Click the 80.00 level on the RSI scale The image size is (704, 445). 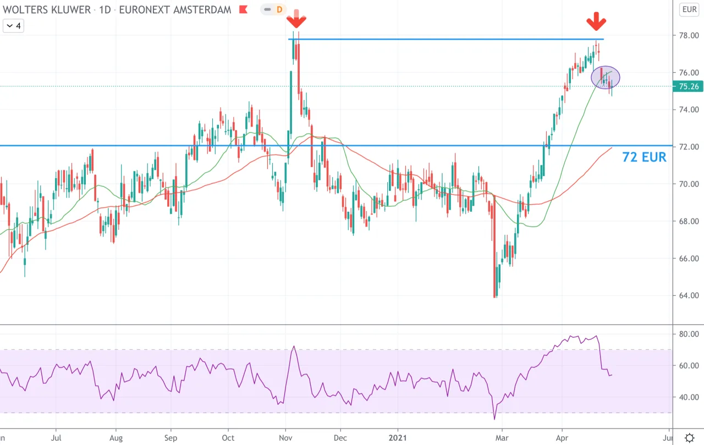pos(689,334)
